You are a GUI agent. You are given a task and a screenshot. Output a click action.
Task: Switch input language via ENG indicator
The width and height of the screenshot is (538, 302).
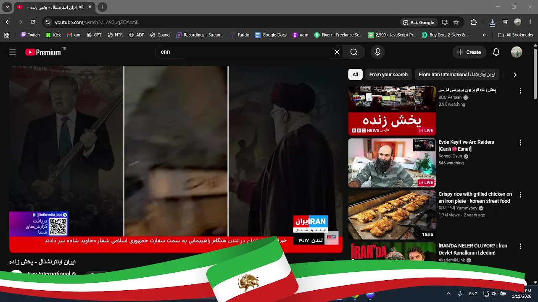(x=473, y=294)
